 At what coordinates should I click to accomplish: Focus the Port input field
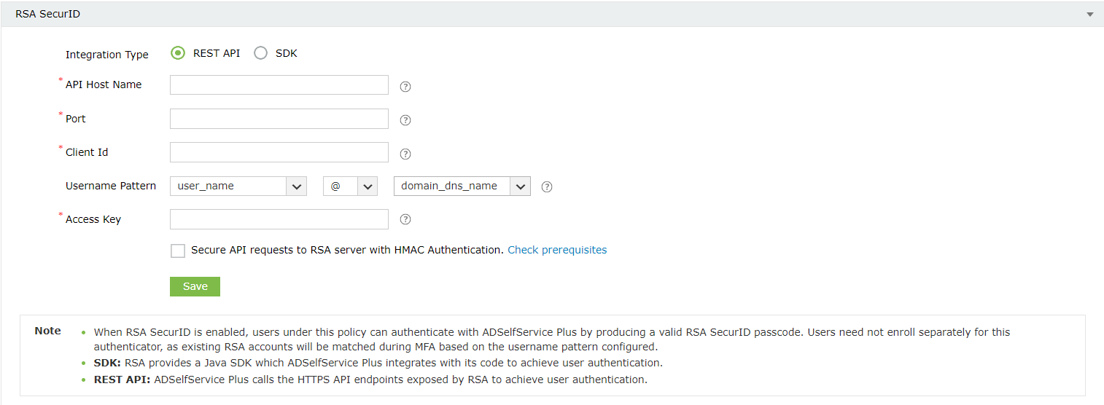279,119
